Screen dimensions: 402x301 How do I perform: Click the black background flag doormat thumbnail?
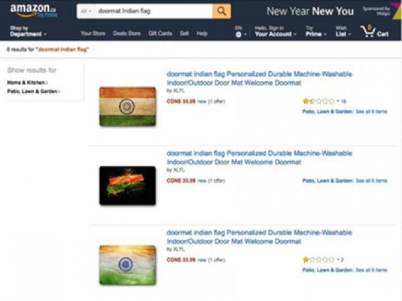127,185
